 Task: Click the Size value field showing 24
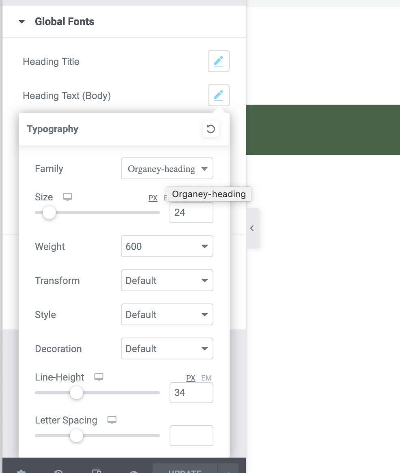(x=191, y=213)
